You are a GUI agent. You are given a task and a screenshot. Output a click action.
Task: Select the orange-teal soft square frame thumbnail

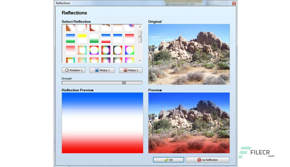click(82, 50)
